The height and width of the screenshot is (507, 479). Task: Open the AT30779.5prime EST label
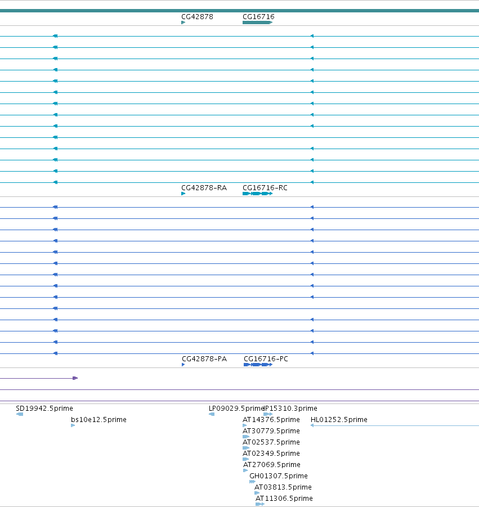coord(271,431)
